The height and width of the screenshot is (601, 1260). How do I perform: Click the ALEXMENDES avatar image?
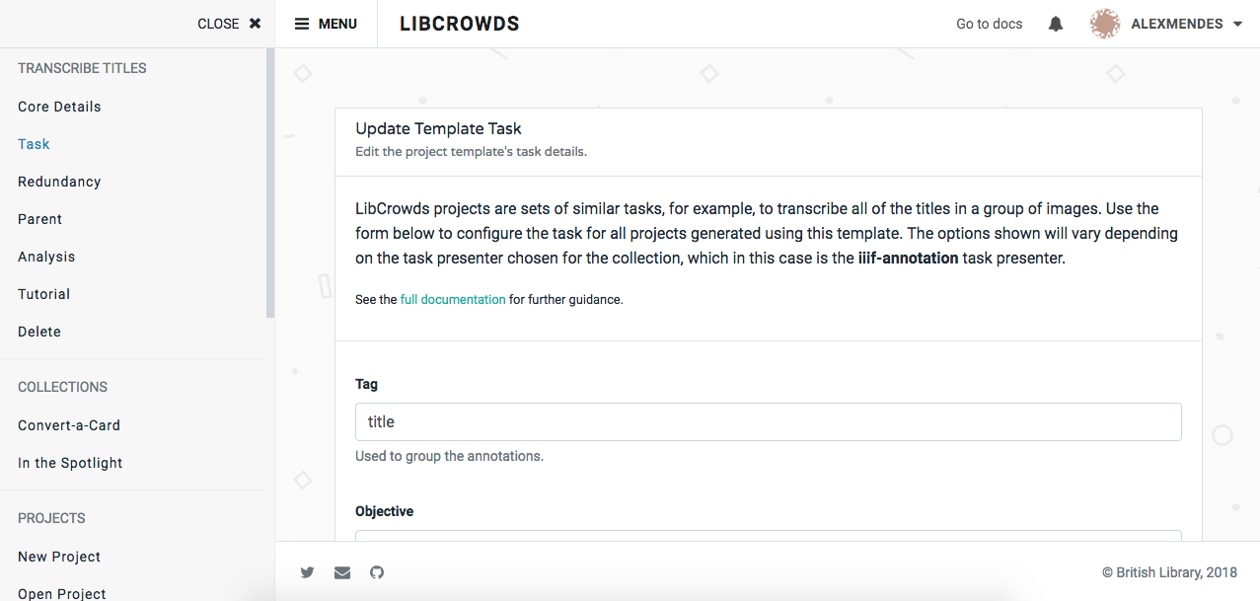point(1104,23)
